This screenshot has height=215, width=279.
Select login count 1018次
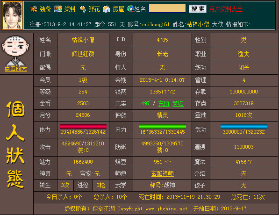pyautogui.click(x=244, y=115)
